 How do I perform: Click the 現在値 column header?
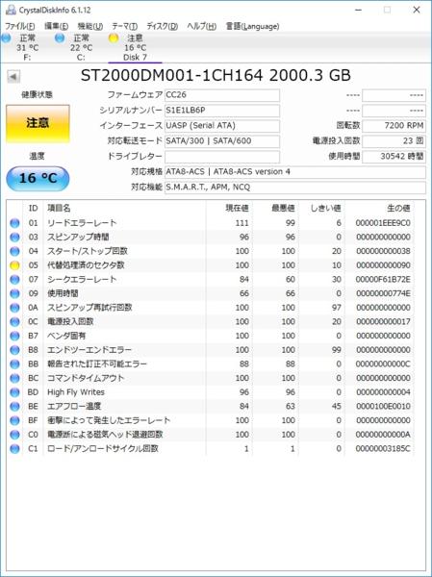coord(237,209)
